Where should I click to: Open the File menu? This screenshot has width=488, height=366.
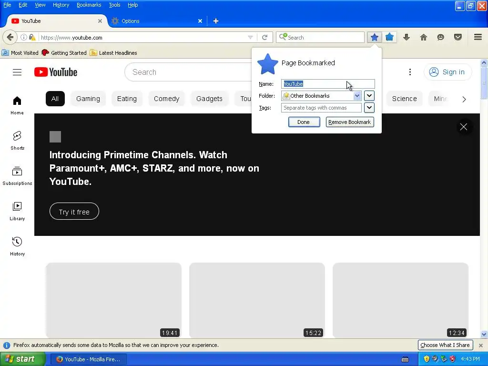tap(7, 5)
